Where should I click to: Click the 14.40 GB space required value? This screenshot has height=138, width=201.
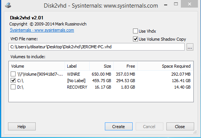[182, 87]
